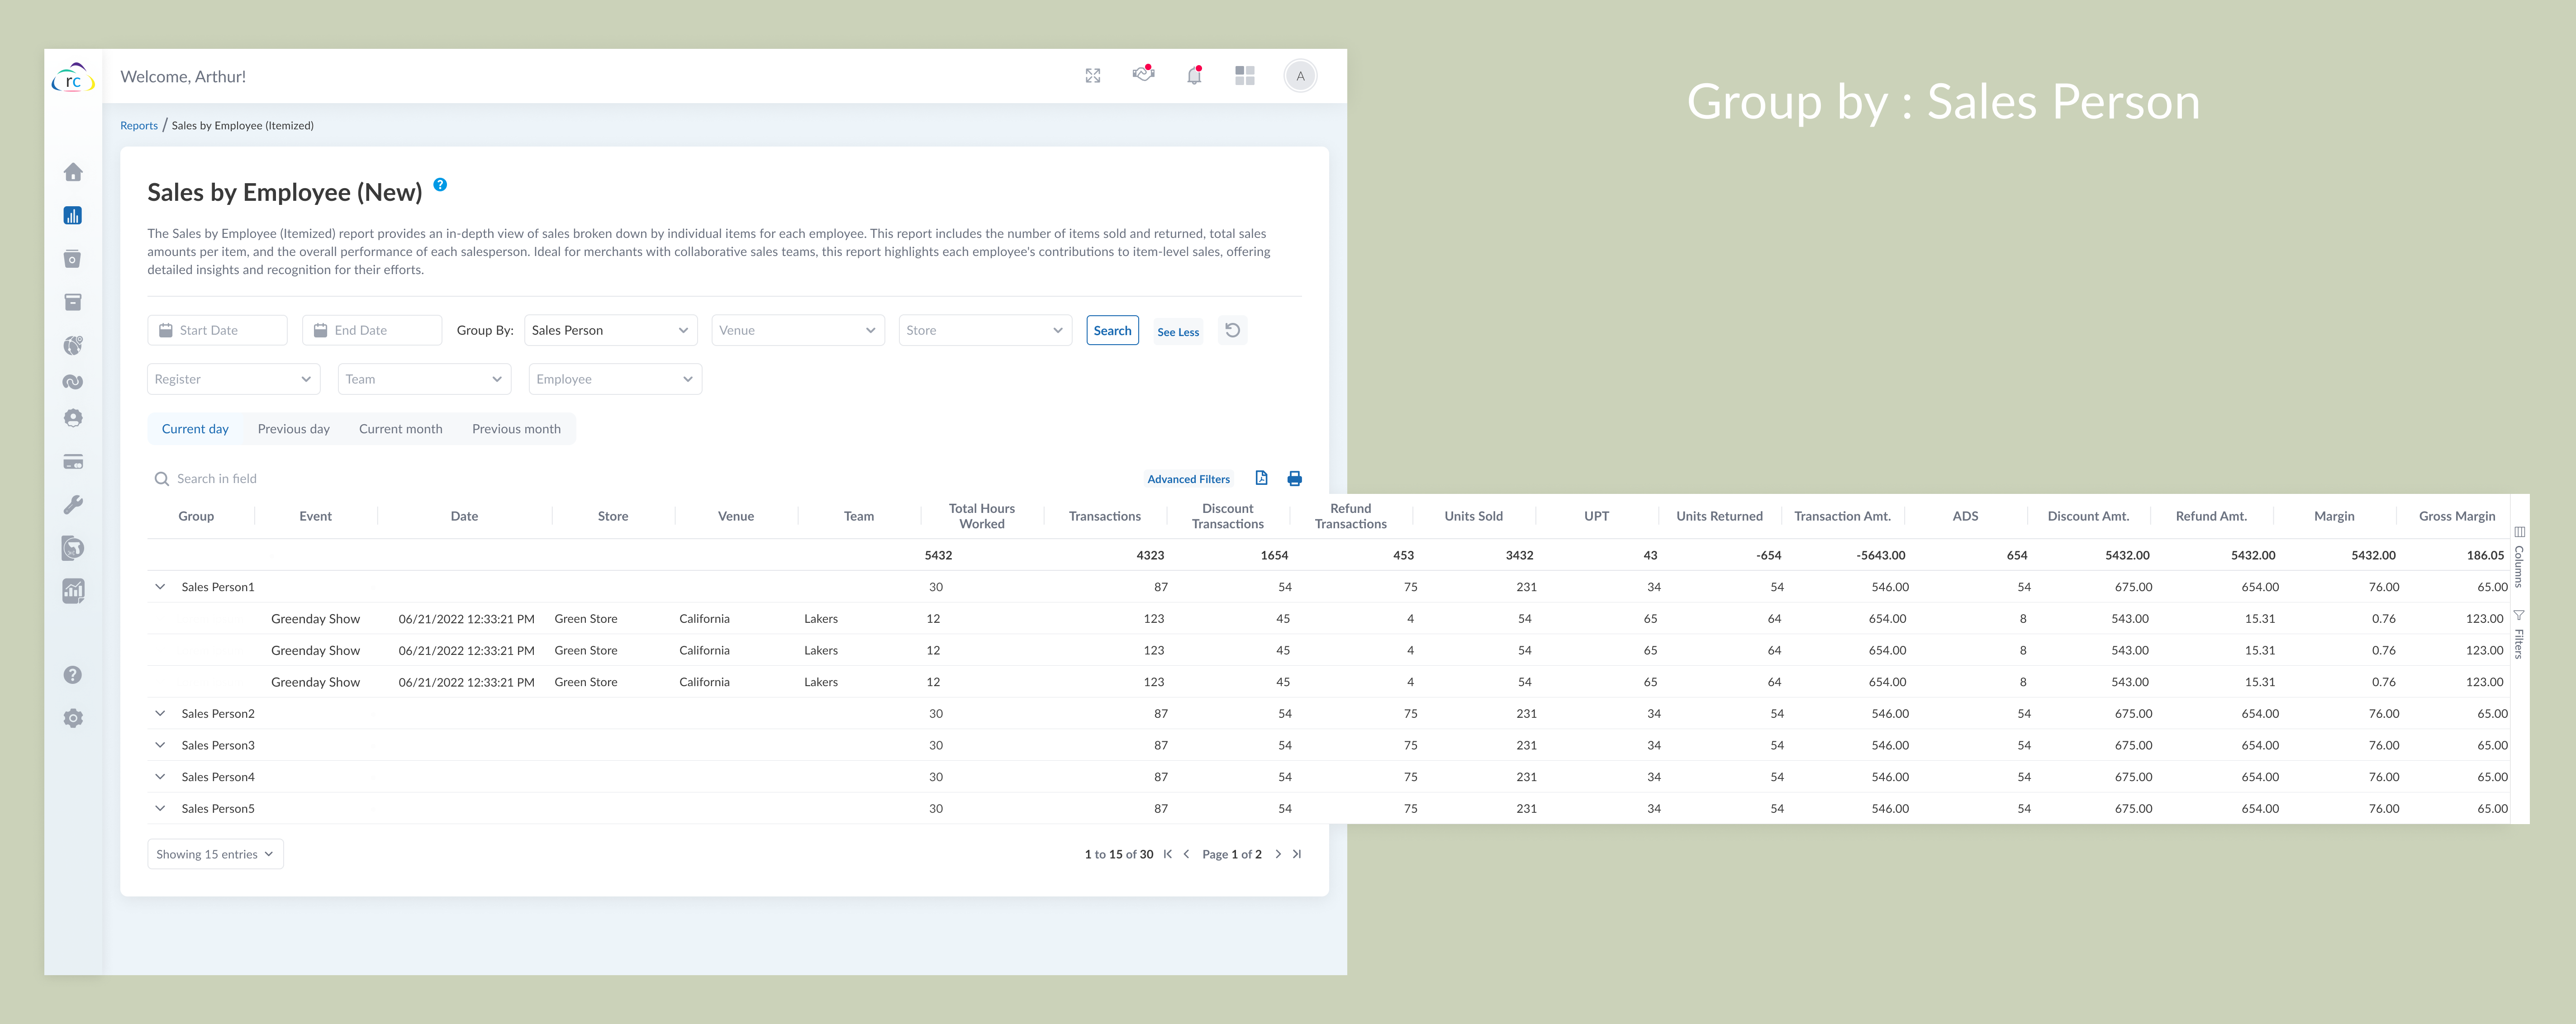This screenshot has width=2576, height=1024.
Task: Toggle fullscreen with the expand arrows icon
Action: (1093, 76)
